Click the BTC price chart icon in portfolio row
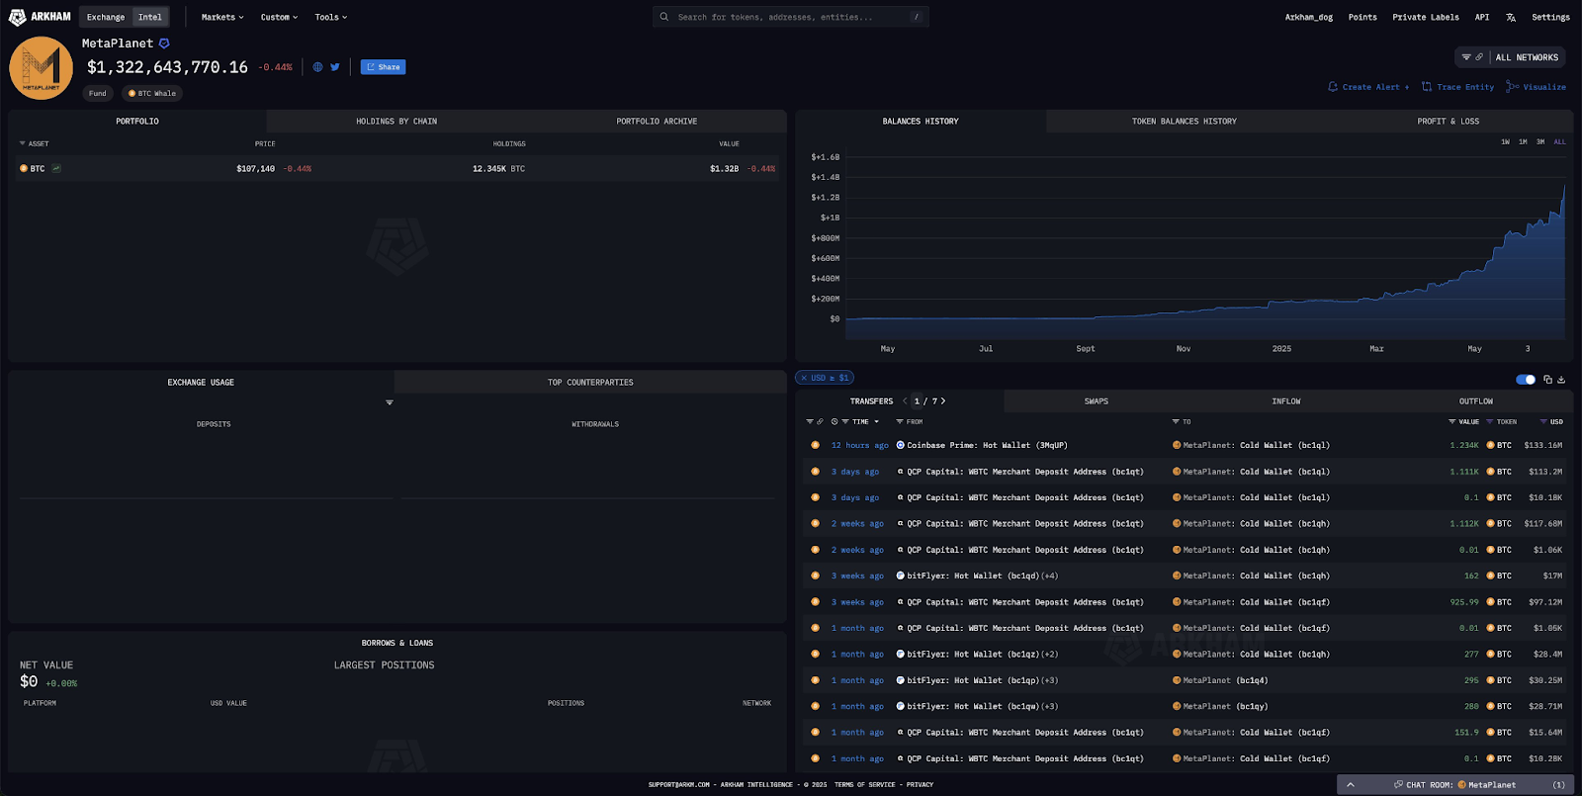This screenshot has height=796, width=1582. [x=56, y=168]
